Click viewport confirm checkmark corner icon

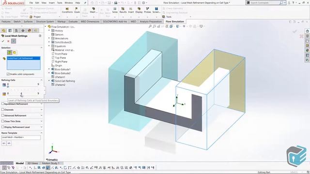pos(295,31)
